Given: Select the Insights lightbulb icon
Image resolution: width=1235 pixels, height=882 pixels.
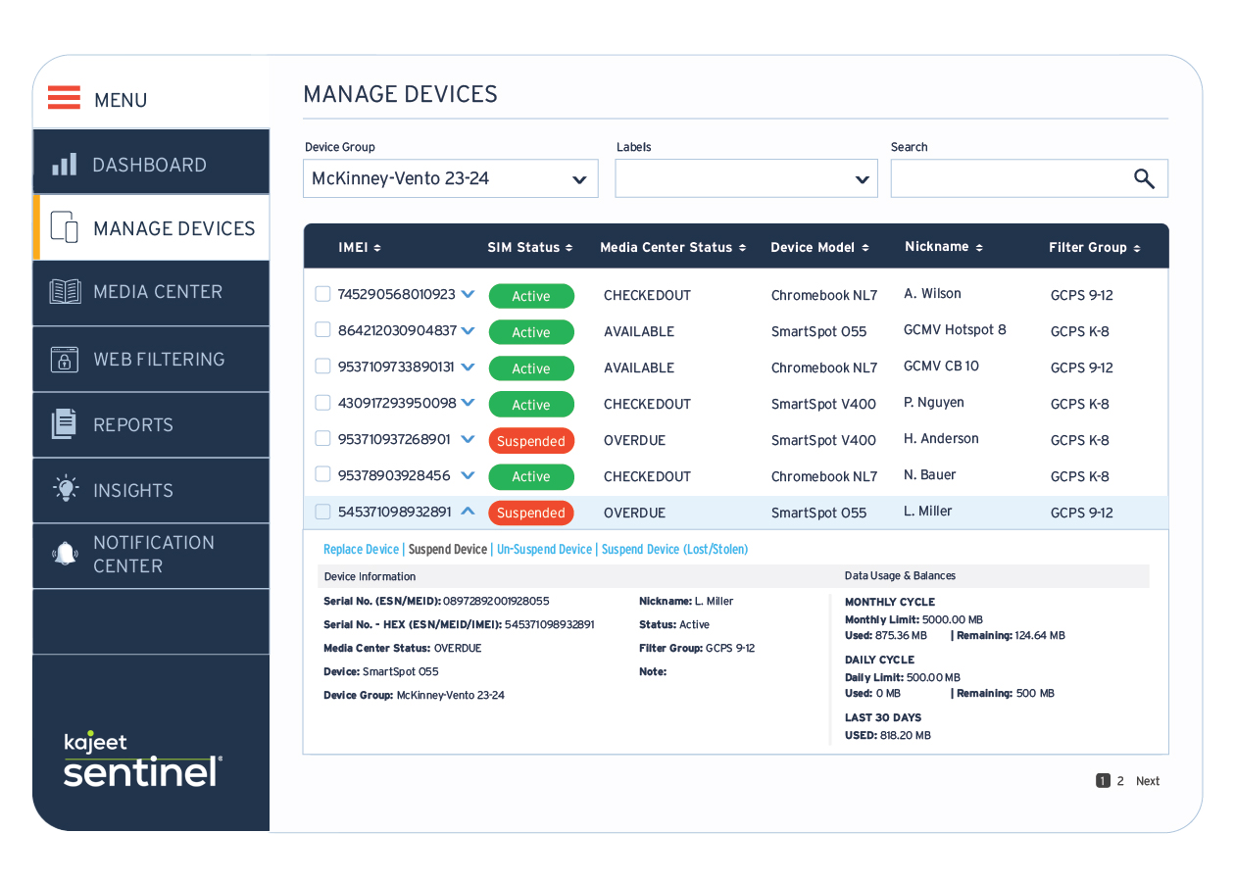Looking at the screenshot, I should (x=64, y=490).
